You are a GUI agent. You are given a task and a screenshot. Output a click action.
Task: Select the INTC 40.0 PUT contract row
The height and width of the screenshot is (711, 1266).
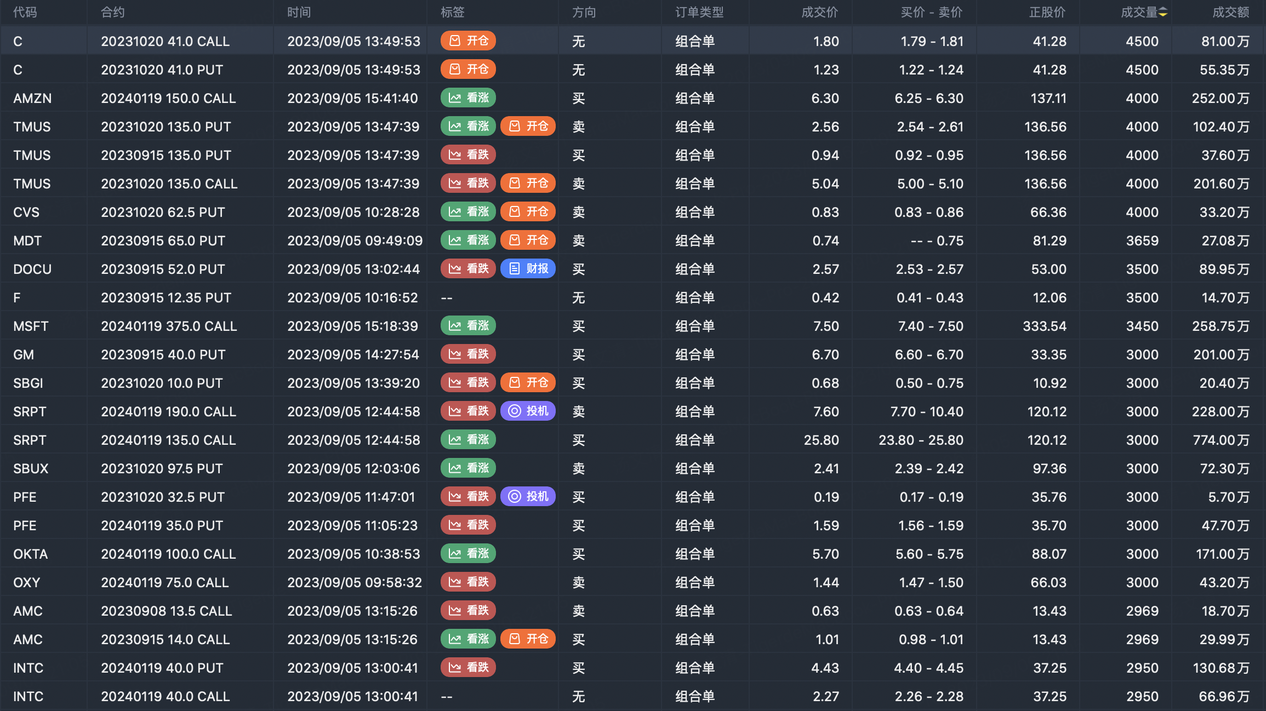tap(162, 668)
